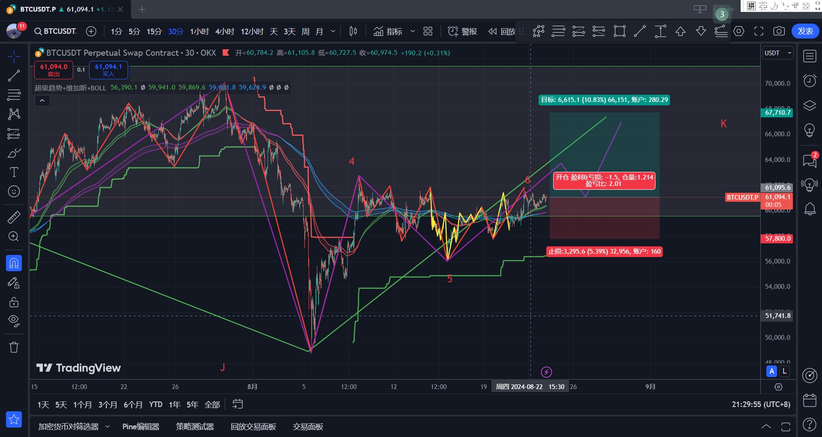Toggle logarithmic scale L button

click(x=784, y=371)
